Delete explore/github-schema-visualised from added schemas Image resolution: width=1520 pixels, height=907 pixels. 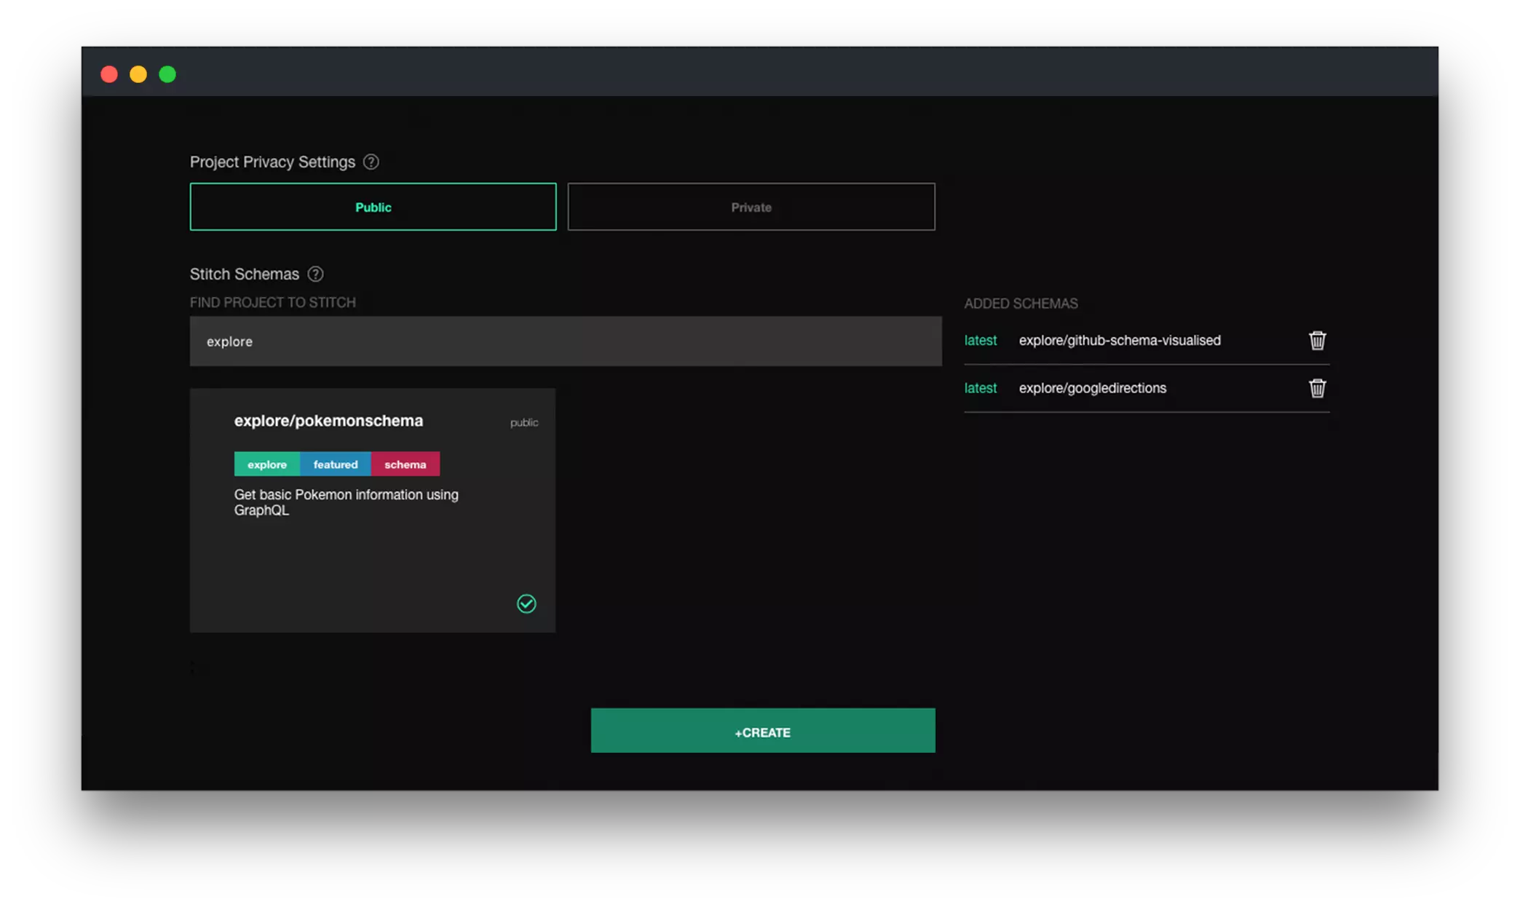pyautogui.click(x=1317, y=340)
